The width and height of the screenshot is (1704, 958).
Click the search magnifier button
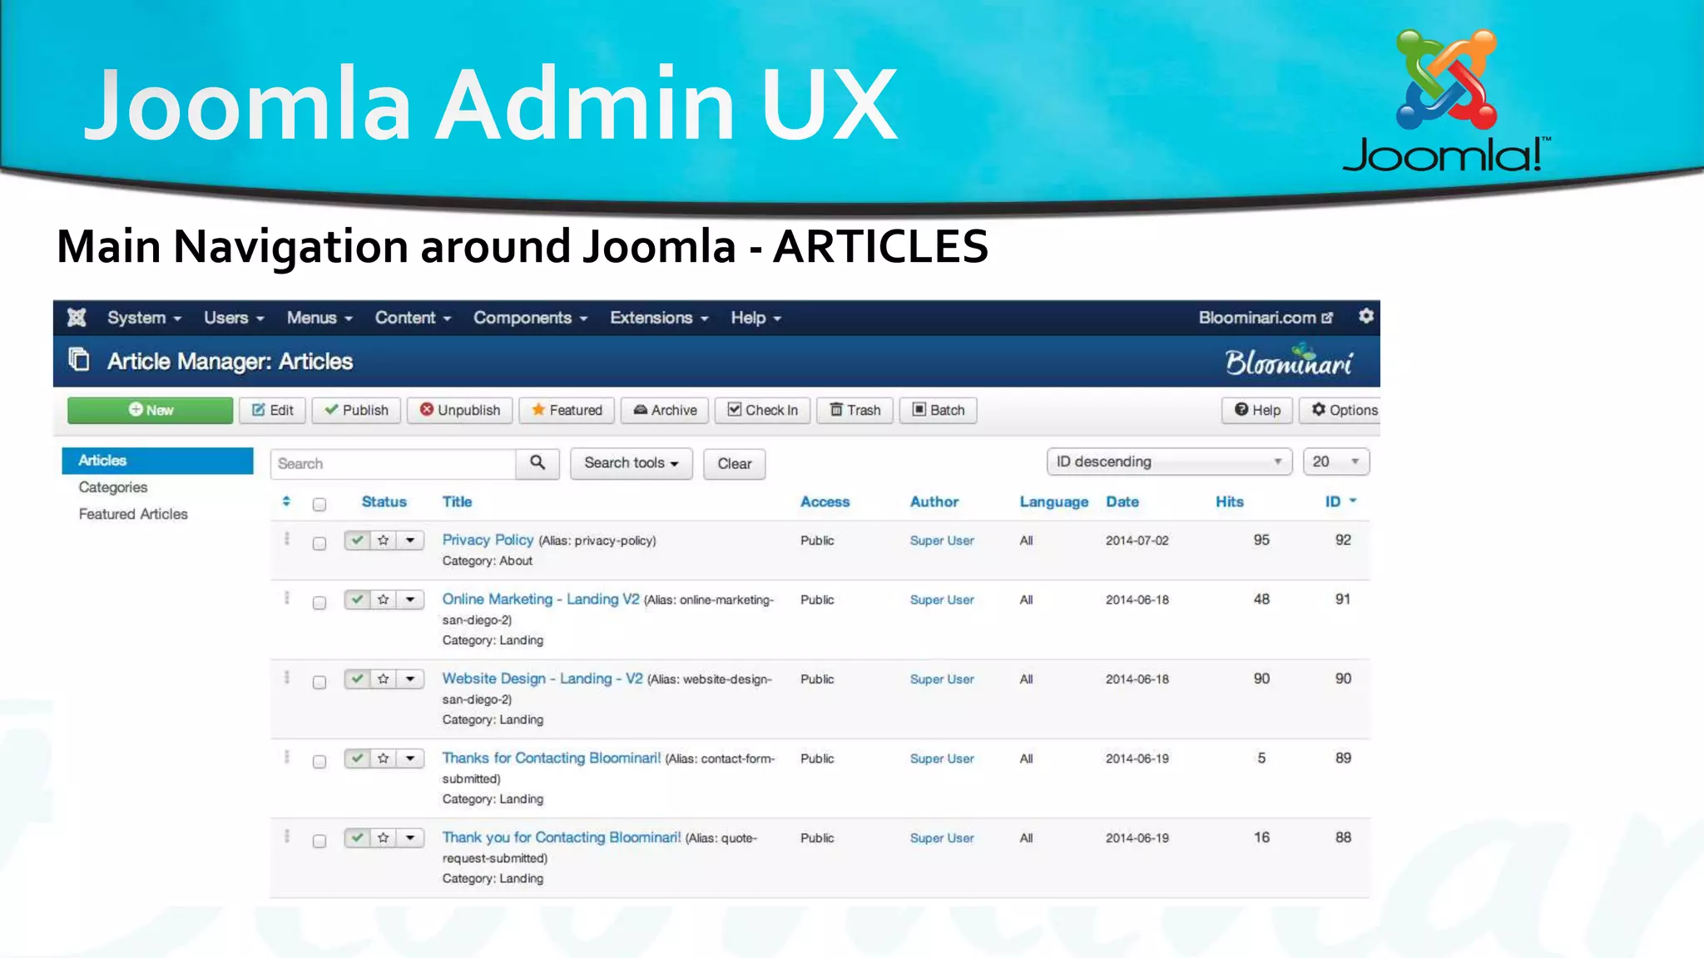[537, 463]
